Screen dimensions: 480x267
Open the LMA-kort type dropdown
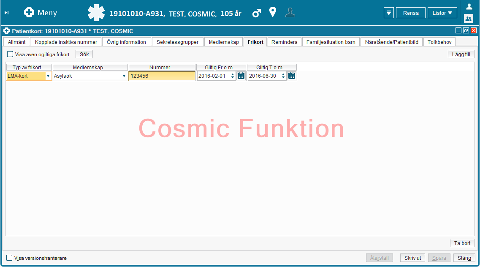pyautogui.click(x=48, y=76)
